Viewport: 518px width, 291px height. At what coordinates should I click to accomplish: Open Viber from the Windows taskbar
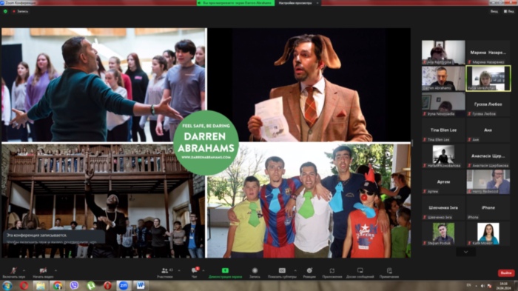(x=74, y=285)
